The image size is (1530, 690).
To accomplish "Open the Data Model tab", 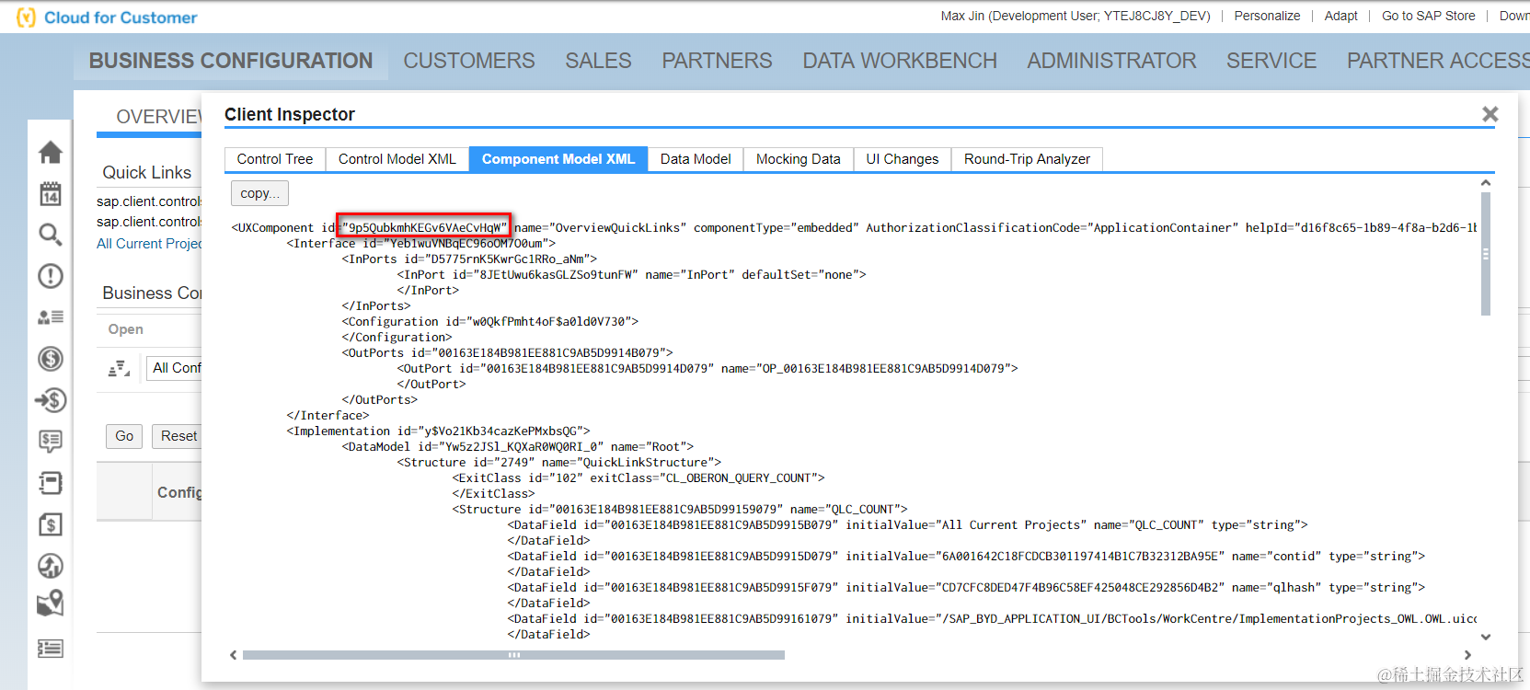I will 696,159.
